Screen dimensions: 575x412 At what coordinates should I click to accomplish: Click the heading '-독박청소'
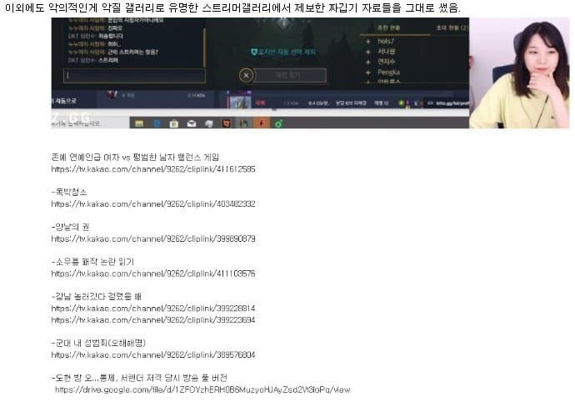point(69,192)
